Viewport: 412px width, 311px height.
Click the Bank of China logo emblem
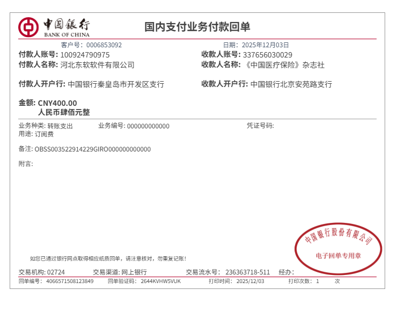(x=28, y=26)
